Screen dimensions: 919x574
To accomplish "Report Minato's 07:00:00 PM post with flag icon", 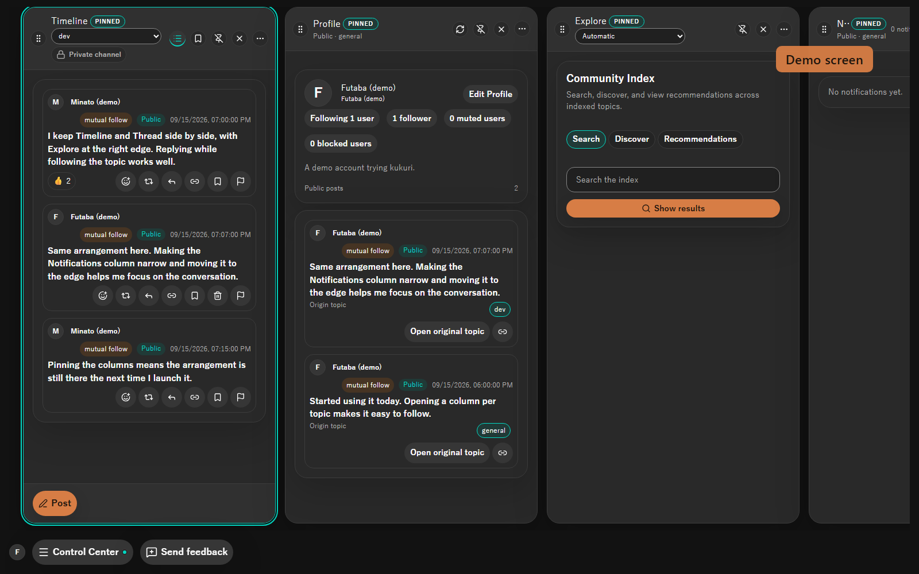I will pyautogui.click(x=241, y=181).
